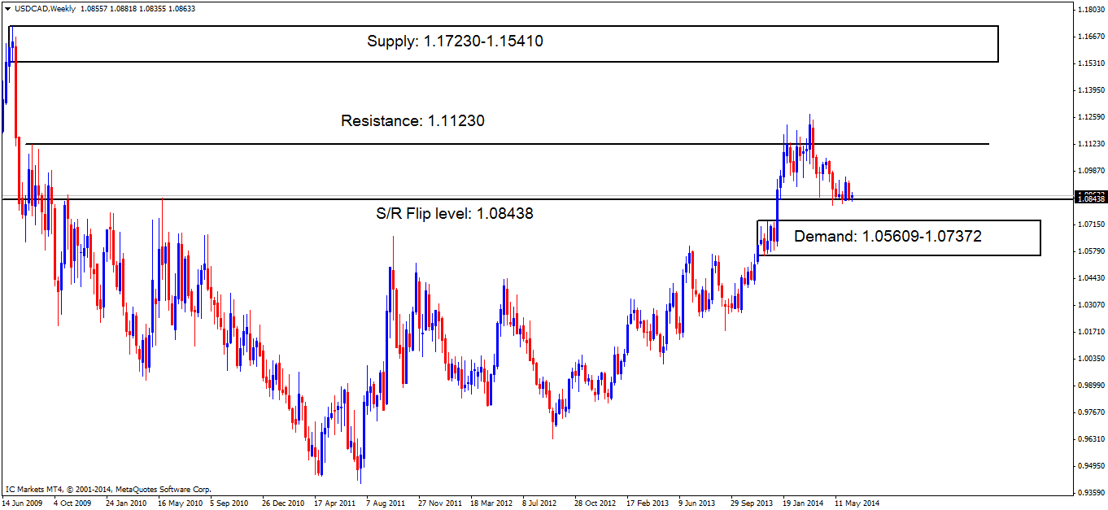The height and width of the screenshot is (510, 1108).
Task: Click the USDCAD,Weekly chart title
Action: tap(44, 8)
